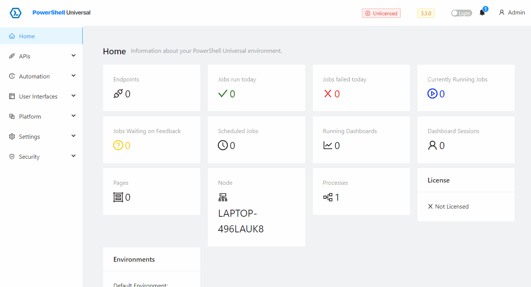Click the PowerShell Universal title text
This screenshot has width=531, height=287.
point(61,13)
